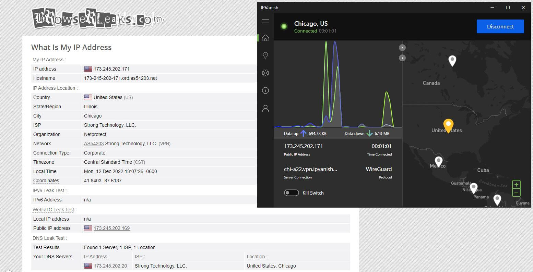The image size is (533, 272).
Task: Click the BrowserLeaks.com logo
Action: 98,18
